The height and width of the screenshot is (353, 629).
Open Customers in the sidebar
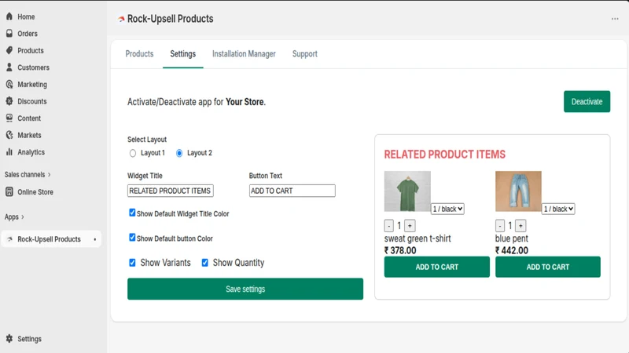tap(33, 67)
